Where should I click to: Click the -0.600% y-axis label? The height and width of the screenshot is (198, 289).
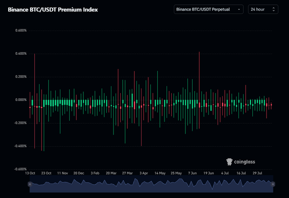(x=20, y=169)
